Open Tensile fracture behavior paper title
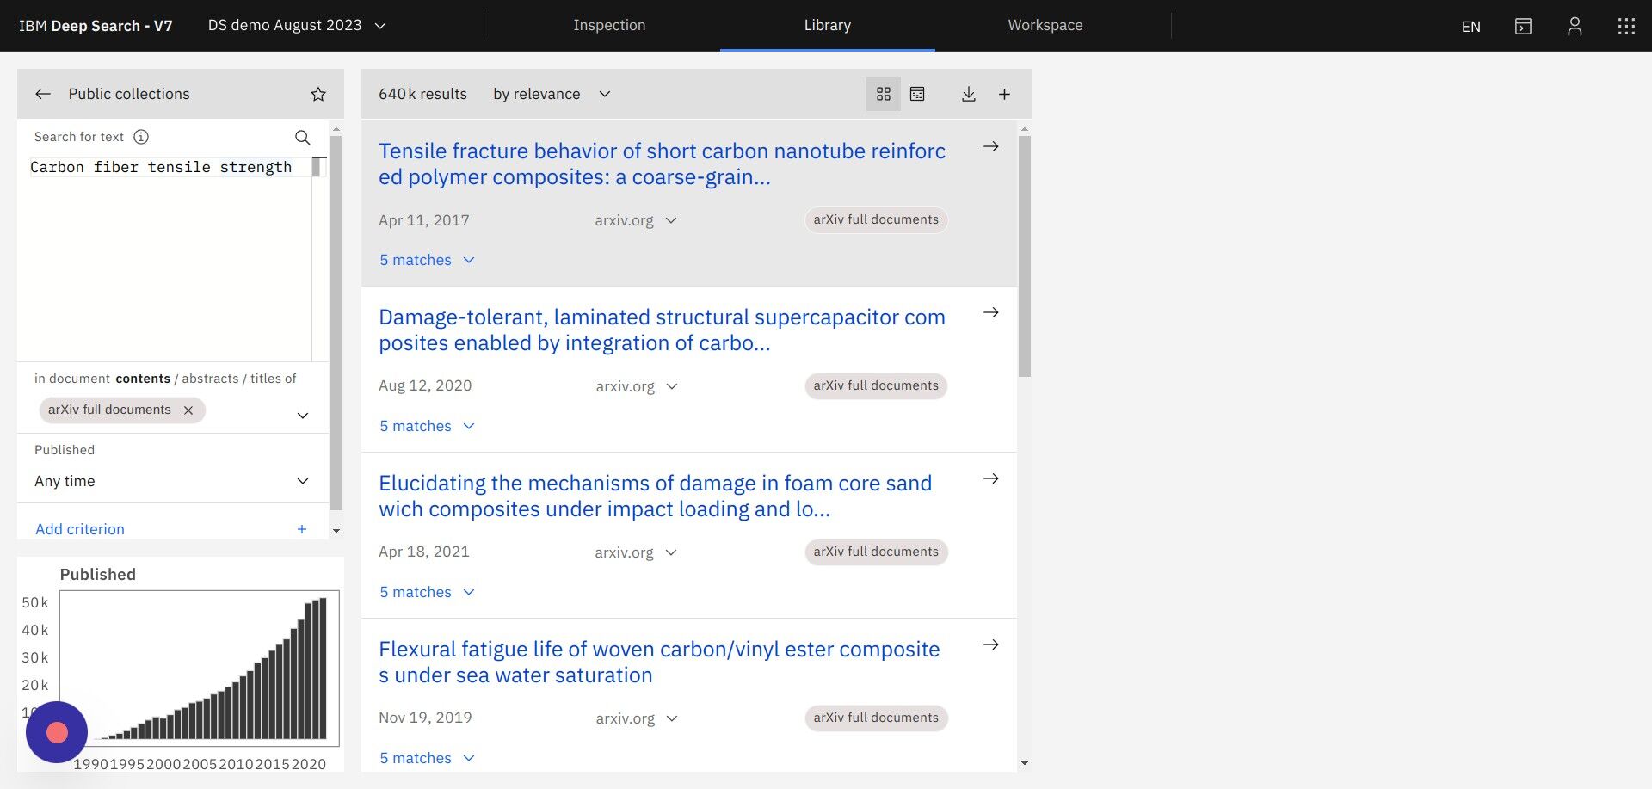 (x=662, y=164)
